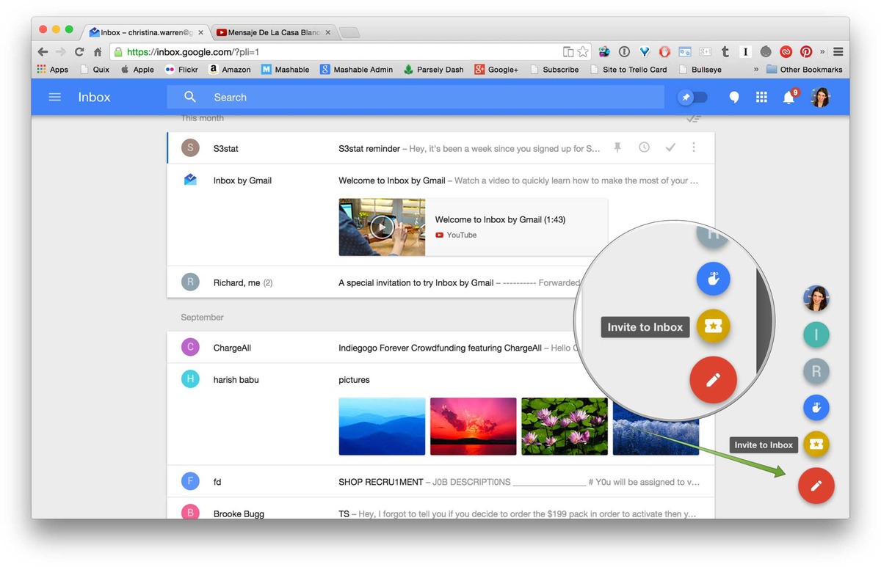Switch to the Mensaje De La Casa Blanca tab

(274, 32)
